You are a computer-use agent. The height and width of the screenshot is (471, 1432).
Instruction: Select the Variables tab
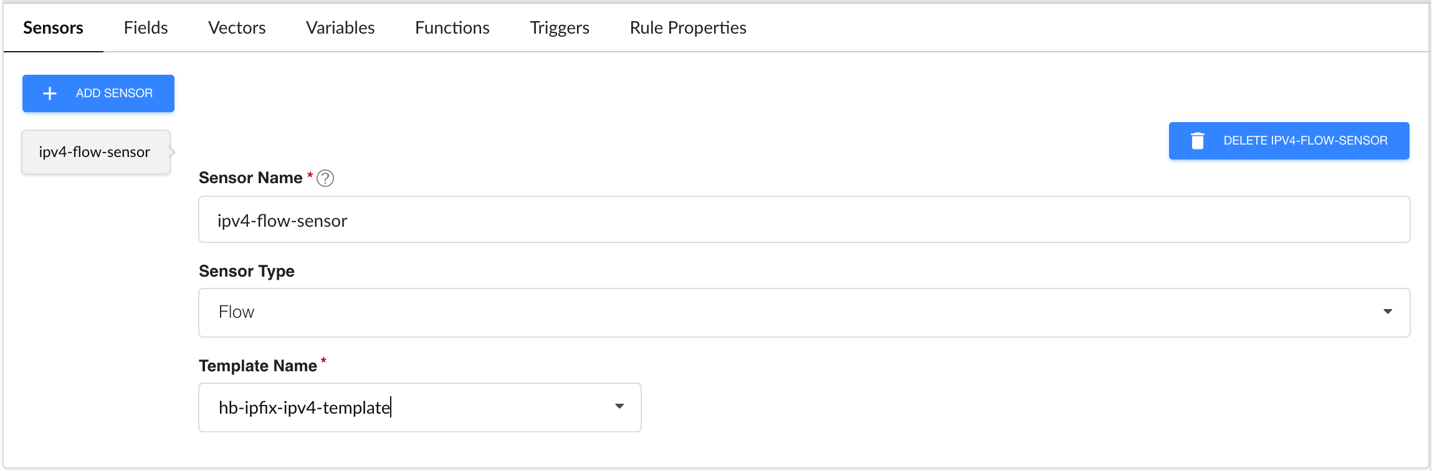pos(340,28)
